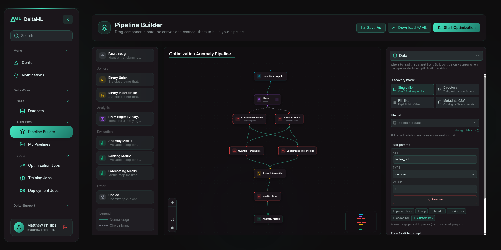501x250 pixels.
Task: Open the Data section dropdown
Action: click(x=436, y=56)
